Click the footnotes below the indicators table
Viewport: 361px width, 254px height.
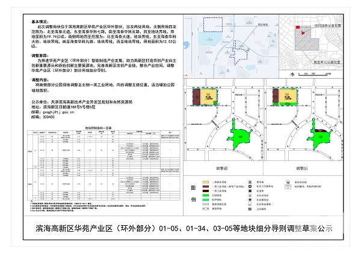point(87,206)
